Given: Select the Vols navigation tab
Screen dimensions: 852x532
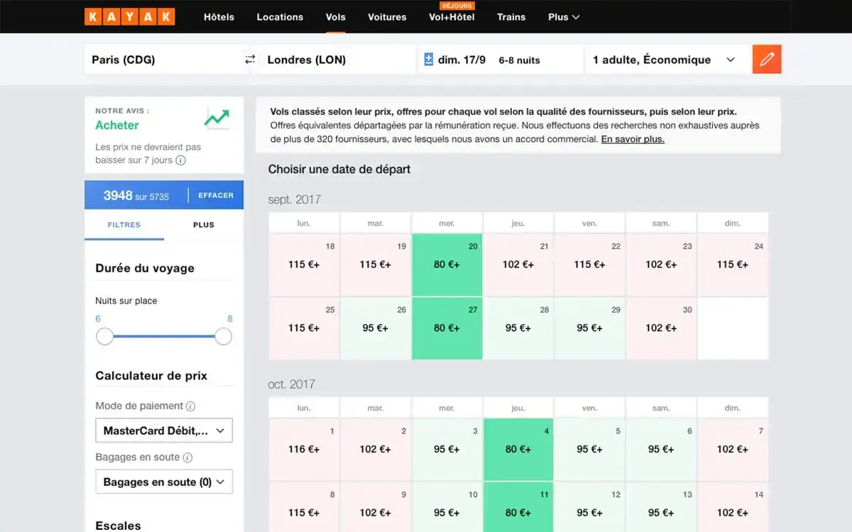Looking at the screenshot, I should [336, 17].
